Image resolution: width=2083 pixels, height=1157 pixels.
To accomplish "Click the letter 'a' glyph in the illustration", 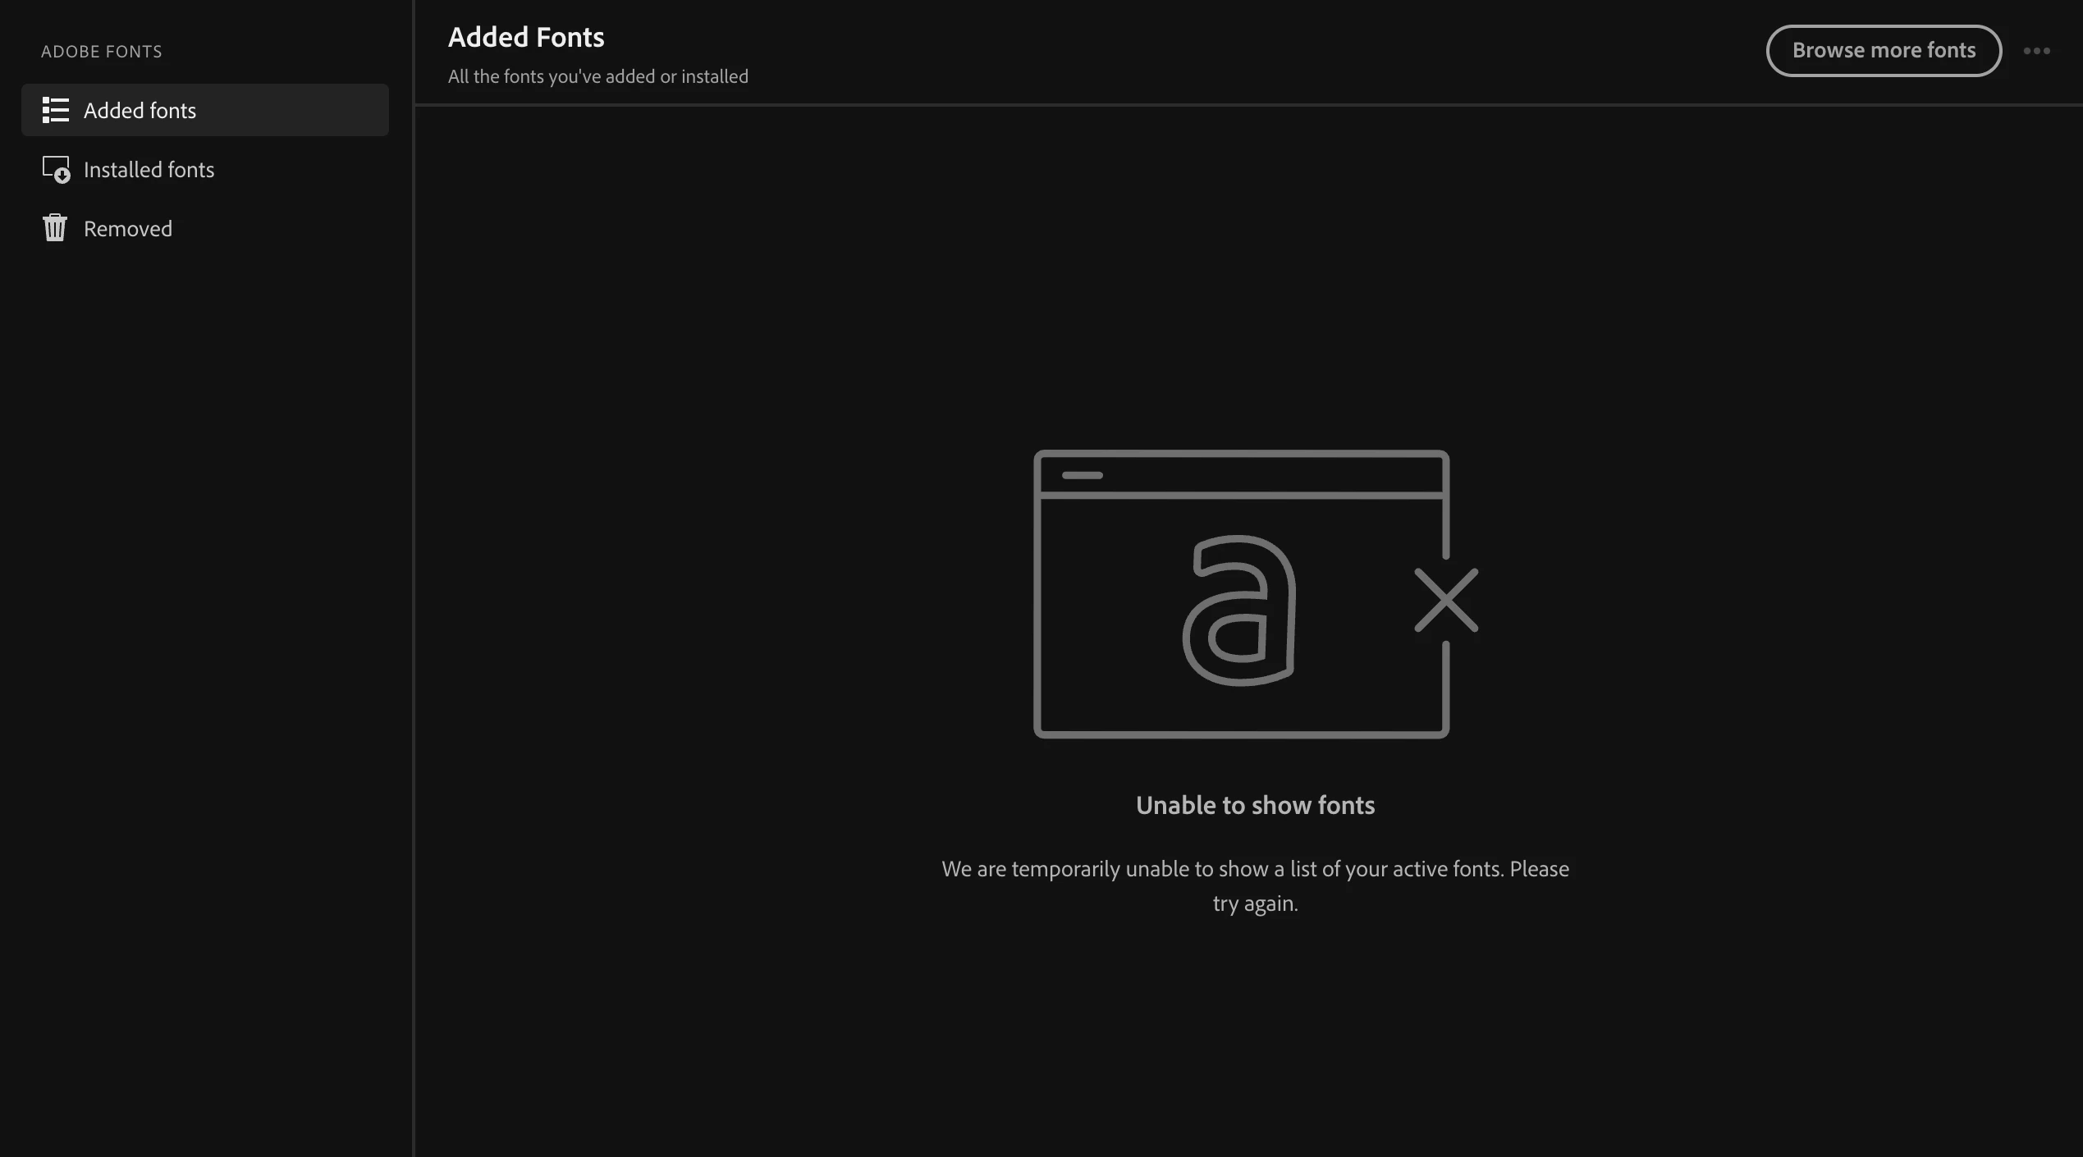I will 1239,610.
